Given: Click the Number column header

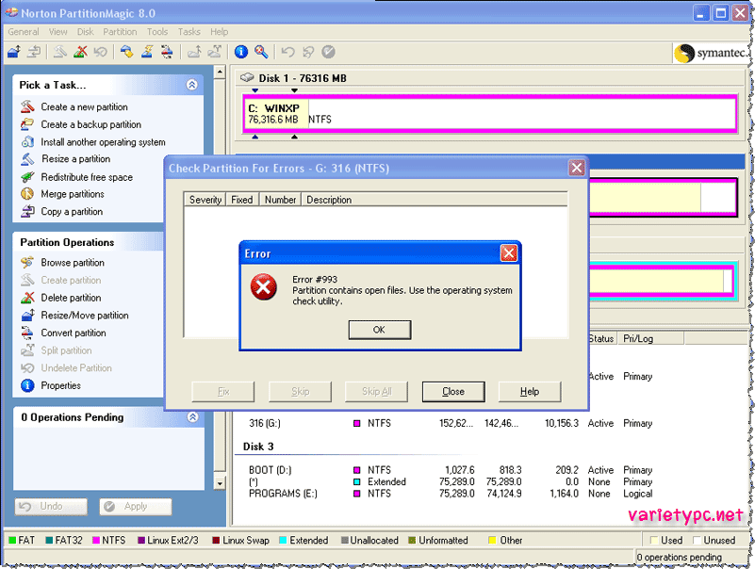Looking at the screenshot, I should 280,200.
